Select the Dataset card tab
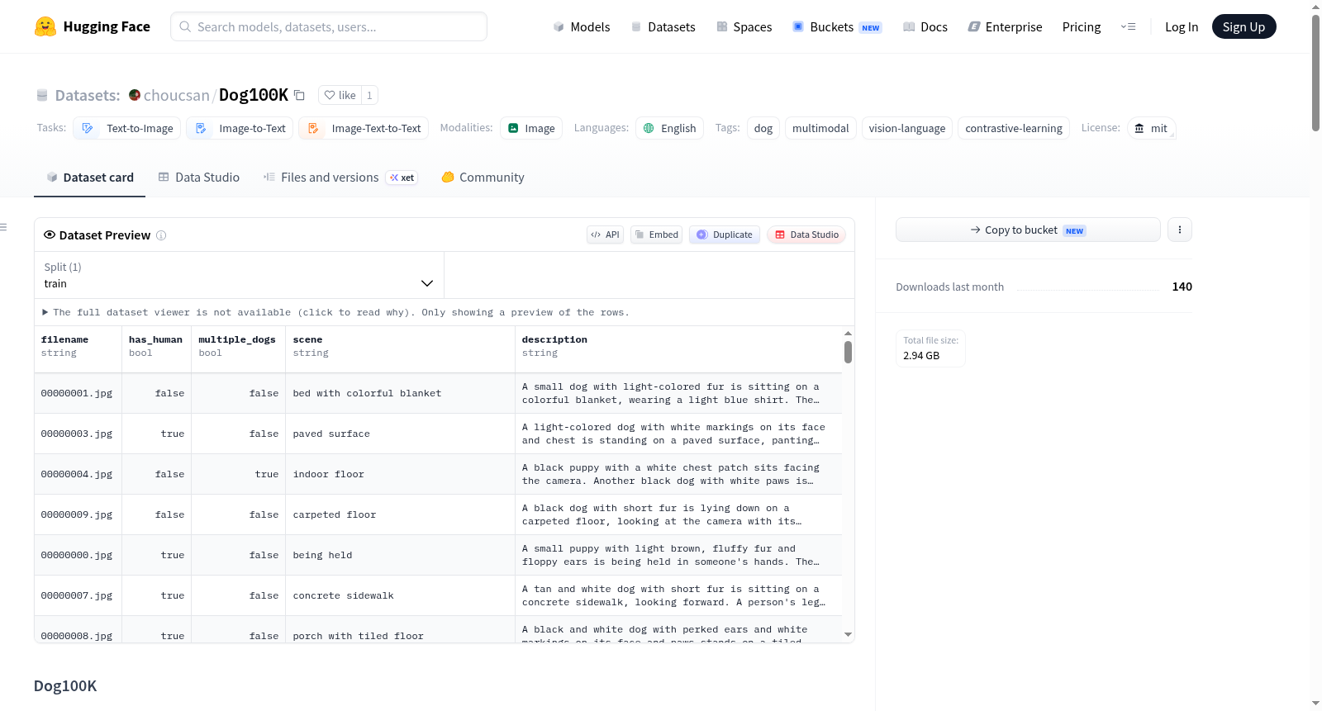 pos(90,178)
